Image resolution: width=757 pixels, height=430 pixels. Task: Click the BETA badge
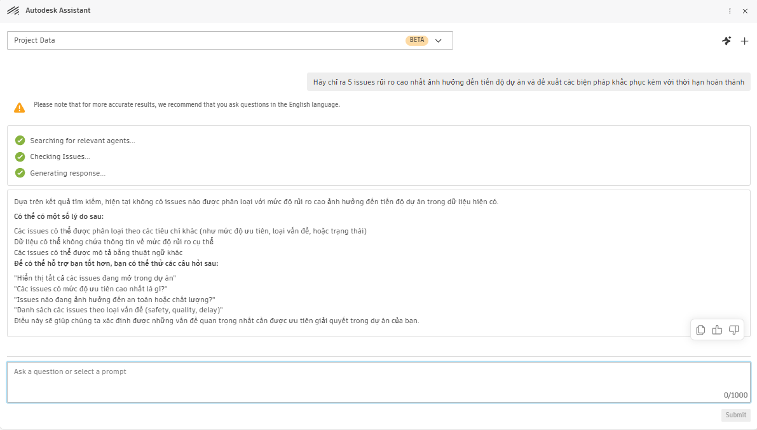coord(417,40)
